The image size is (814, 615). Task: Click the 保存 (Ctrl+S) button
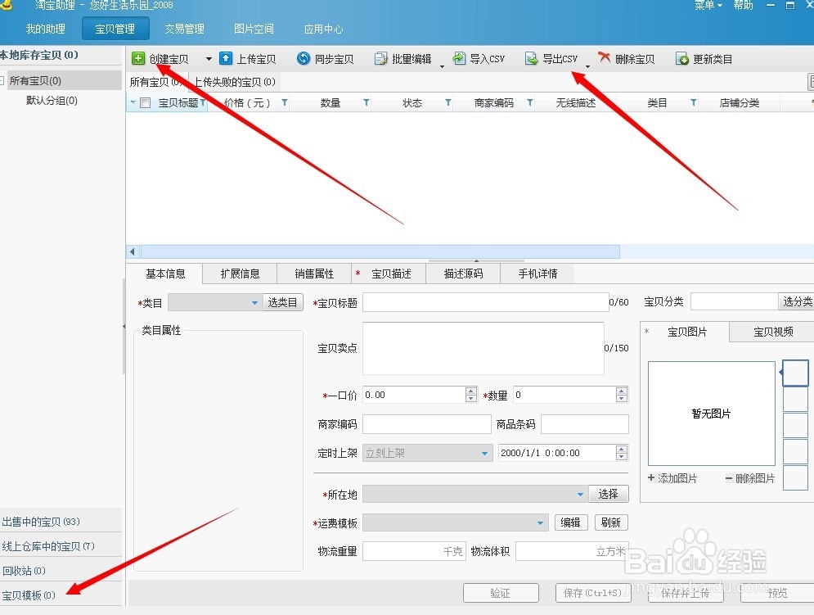point(593,593)
